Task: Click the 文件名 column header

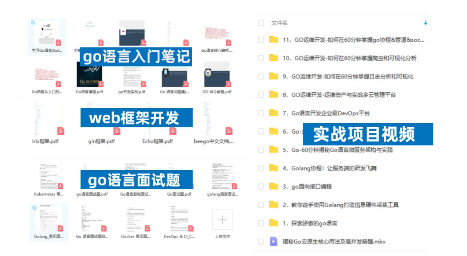Action: (279, 23)
